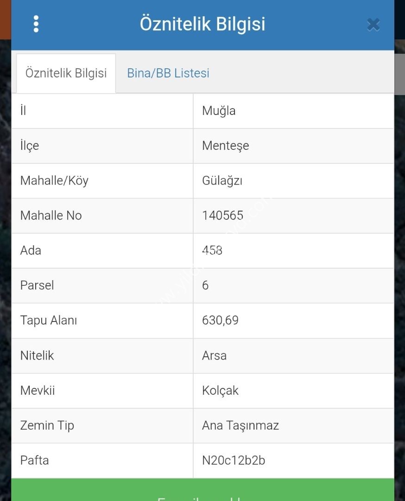
Task: Click the Mevkii value Kolçak
Action: coord(220,391)
